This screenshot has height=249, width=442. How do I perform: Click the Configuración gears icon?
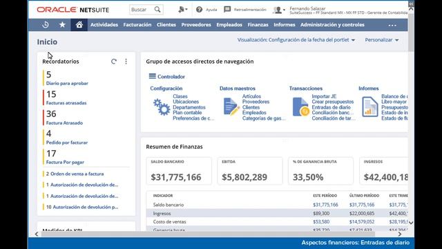[x=162, y=107]
